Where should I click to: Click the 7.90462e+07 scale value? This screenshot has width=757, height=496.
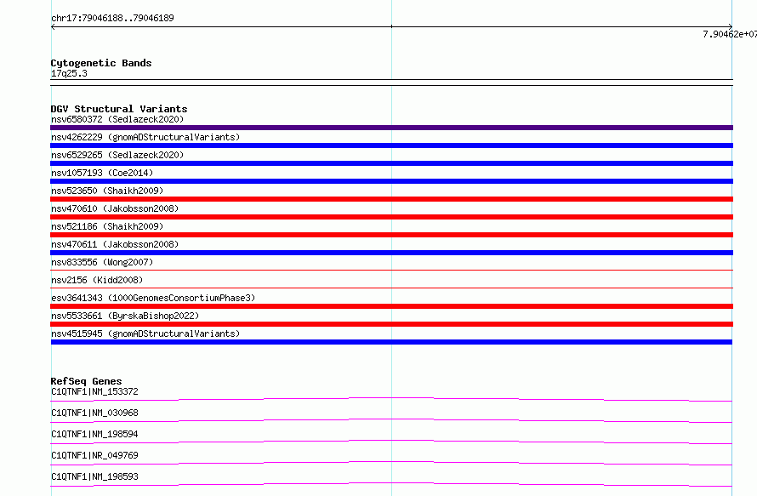point(730,34)
